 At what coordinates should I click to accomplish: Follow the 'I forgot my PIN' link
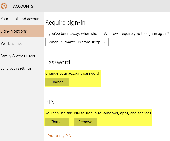pos(59,136)
